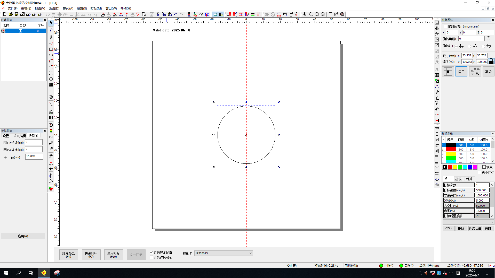The width and height of the screenshot is (495, 278).
Task: Open the 打标(M) menu
Action: point(96,8)
